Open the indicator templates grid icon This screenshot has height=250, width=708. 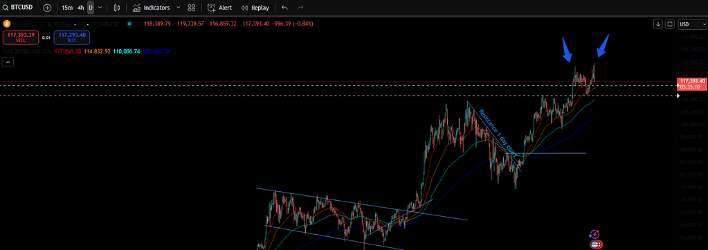(x=192, y=8)
